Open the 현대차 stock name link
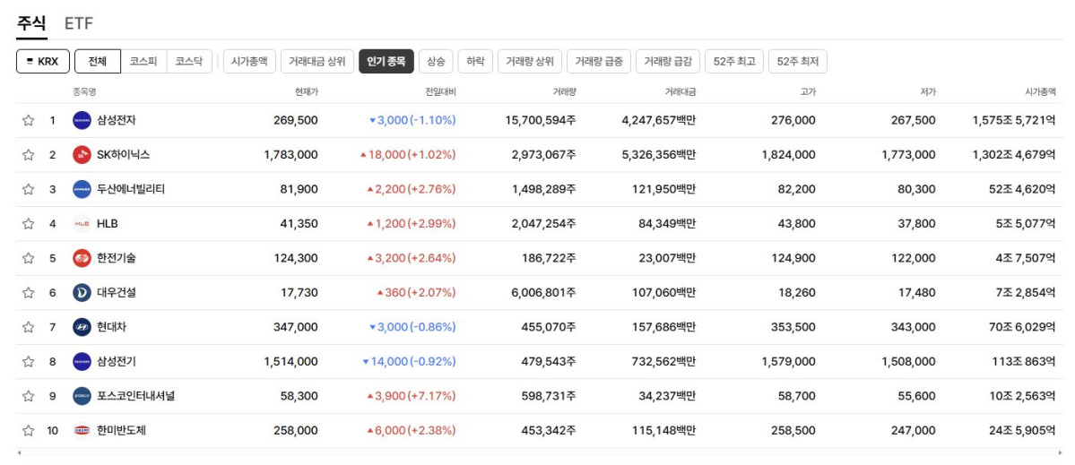Image resolution: width=1075 pixels, height=465 pixels. 112,327
